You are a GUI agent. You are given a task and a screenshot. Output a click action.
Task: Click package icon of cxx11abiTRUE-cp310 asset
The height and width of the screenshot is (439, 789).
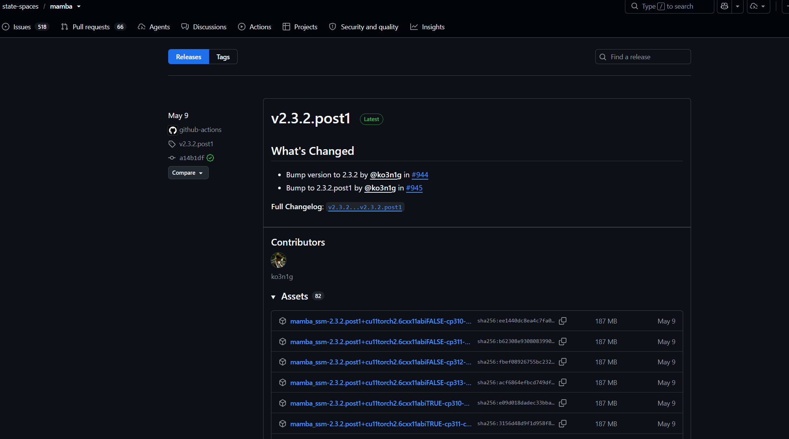[x=283, y=403]
